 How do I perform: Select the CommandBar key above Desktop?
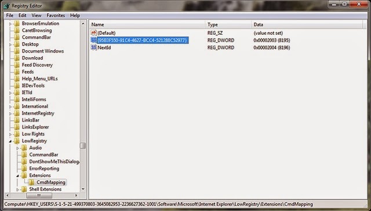[x=36, y=38]
